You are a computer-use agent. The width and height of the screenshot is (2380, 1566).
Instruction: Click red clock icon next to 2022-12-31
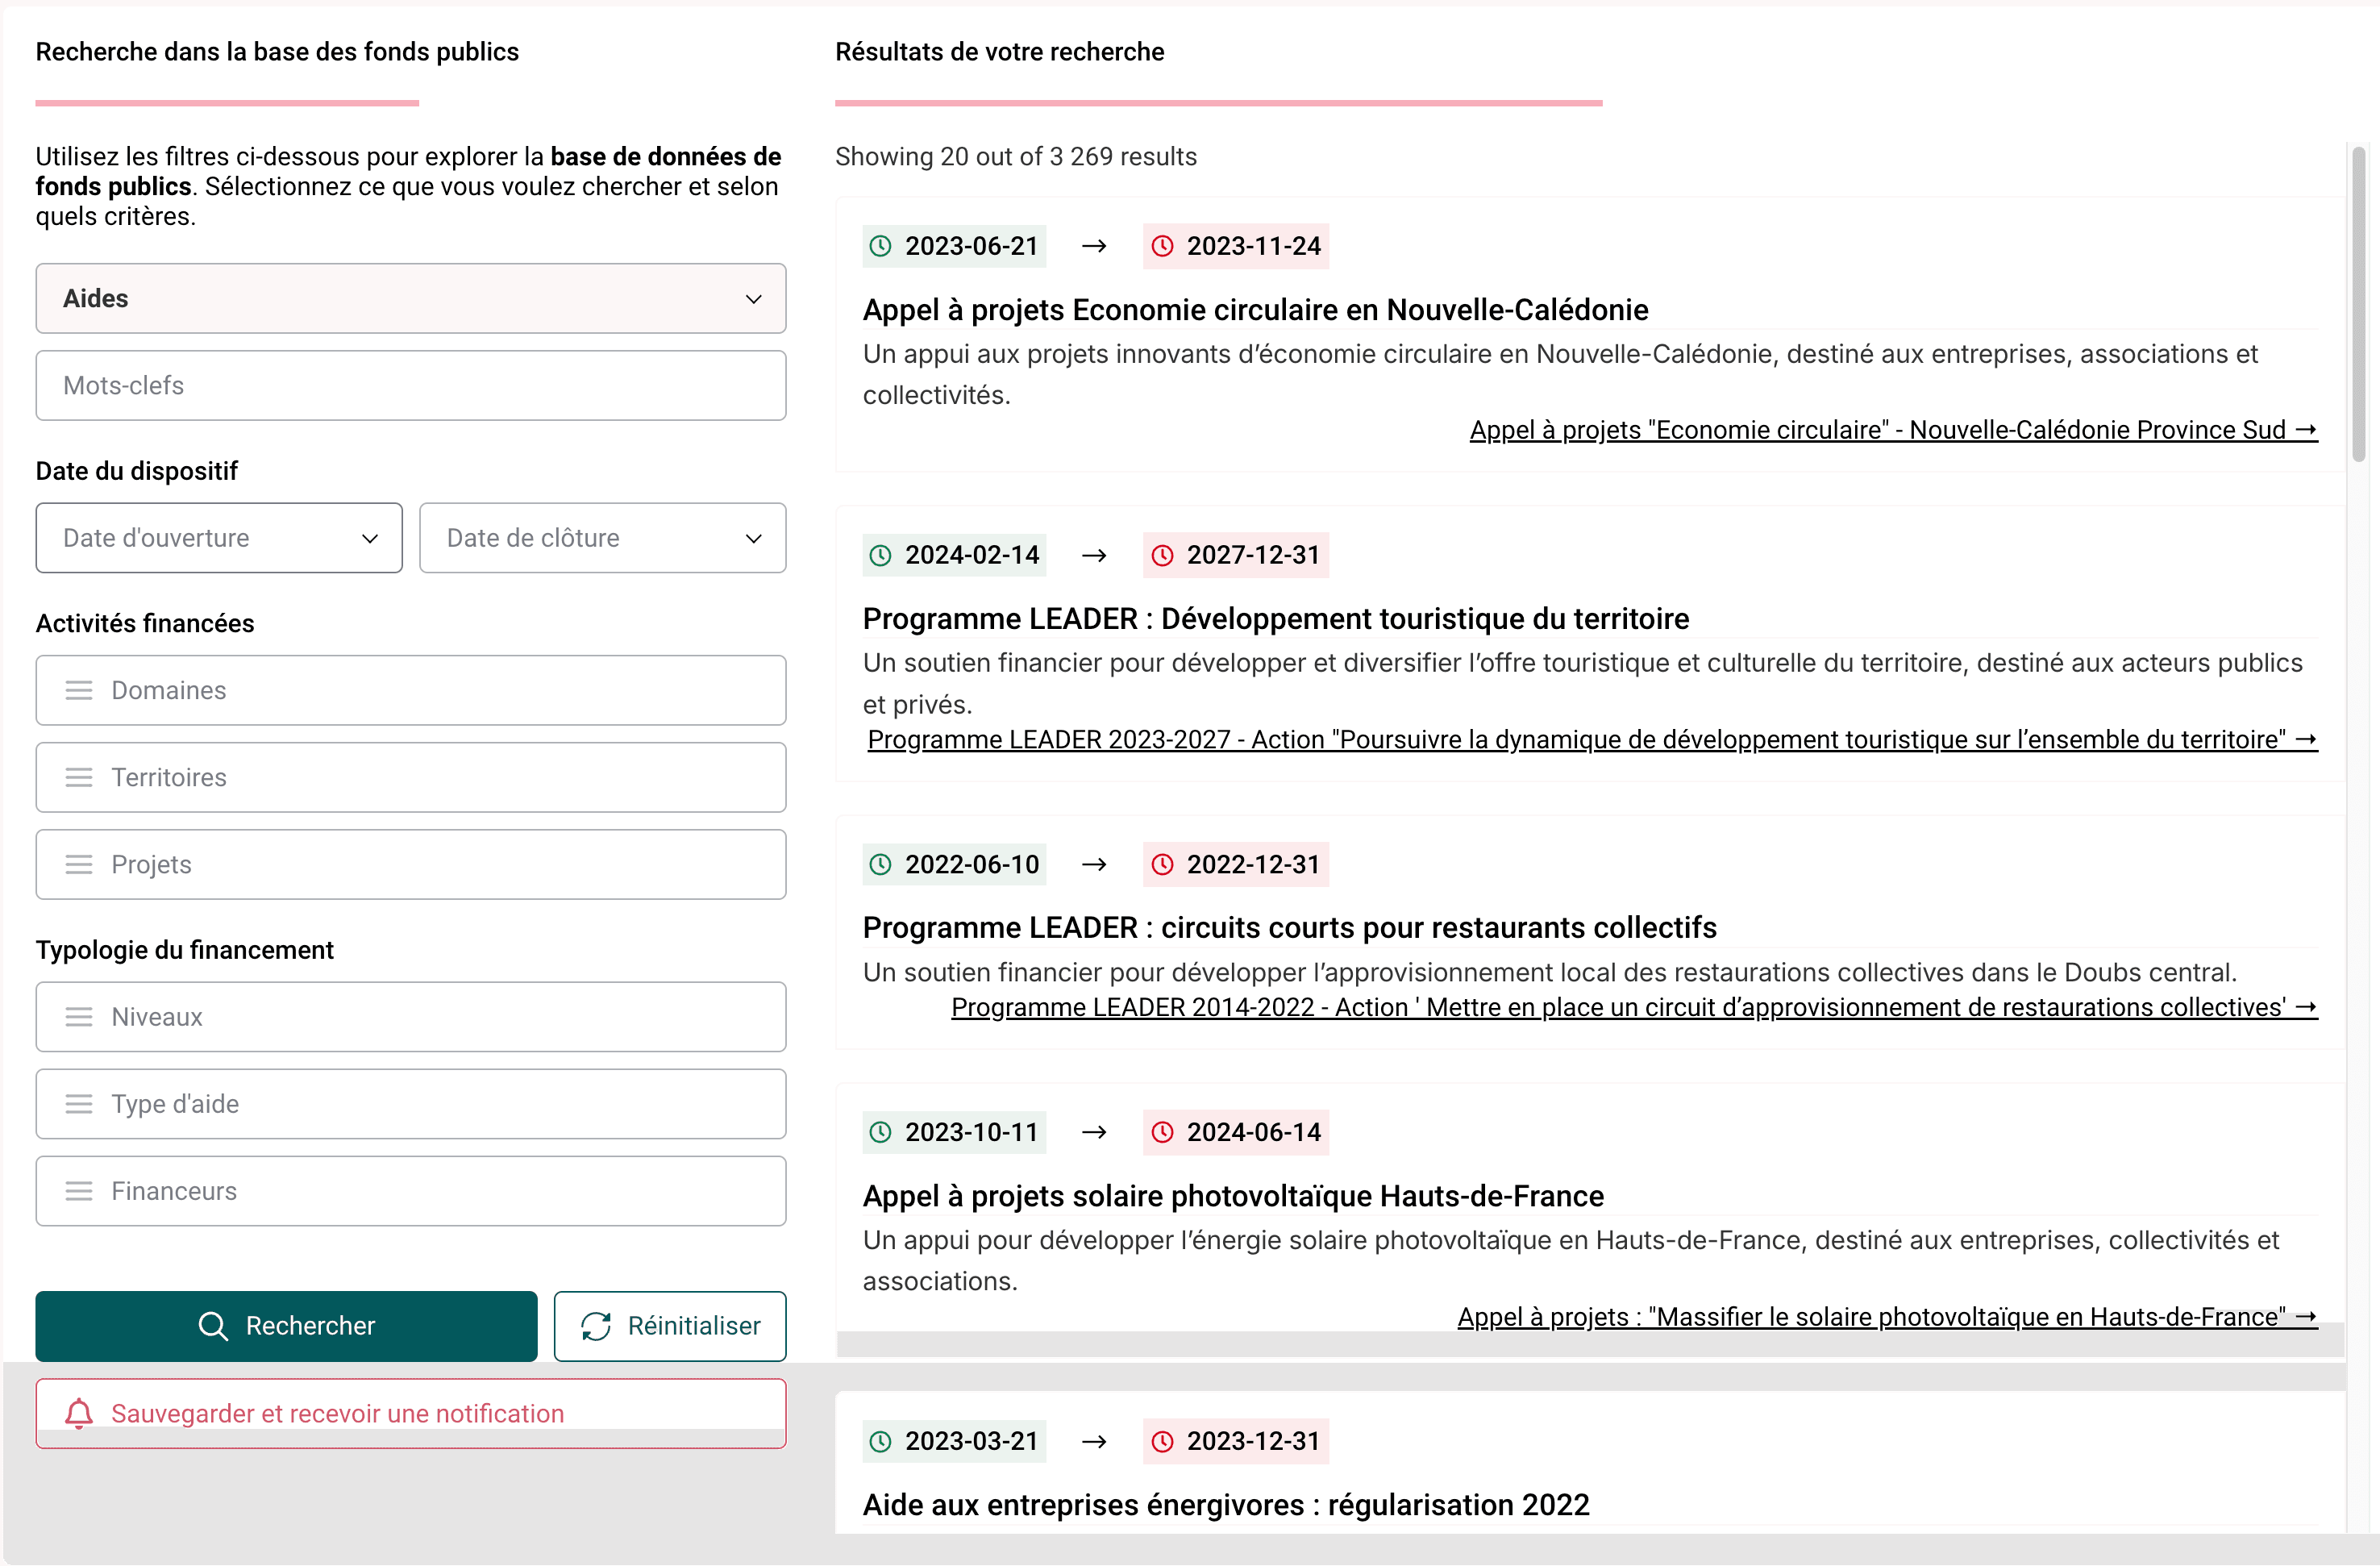point(1162,864)
